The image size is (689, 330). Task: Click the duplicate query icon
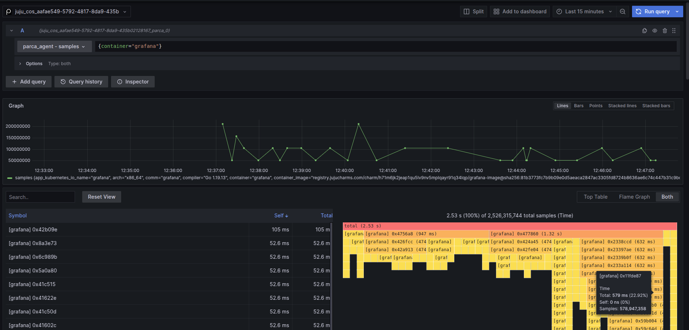tap(645, 31)
